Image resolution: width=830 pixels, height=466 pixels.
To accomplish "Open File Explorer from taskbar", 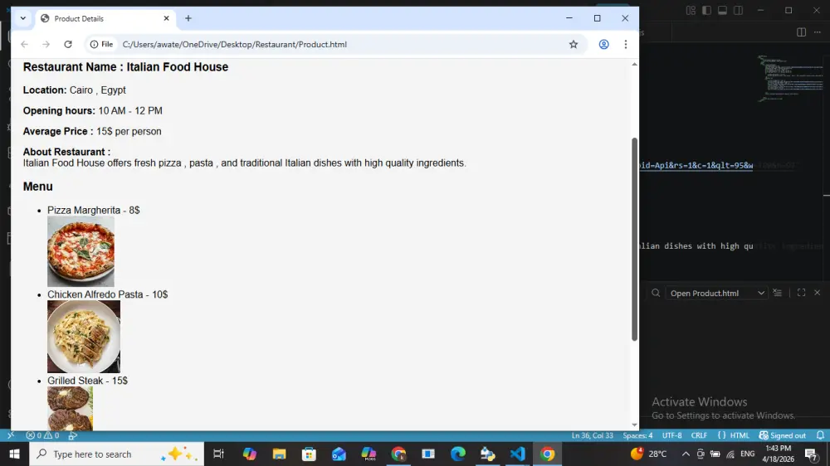I will click(279, 454).
